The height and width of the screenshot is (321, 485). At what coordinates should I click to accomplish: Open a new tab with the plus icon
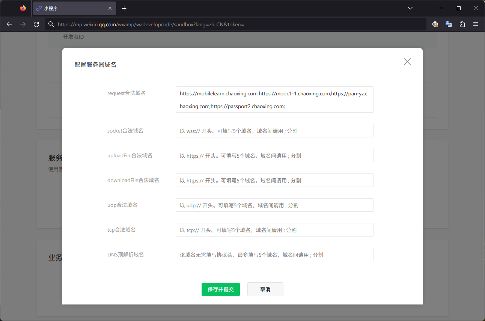pos(124,8)
